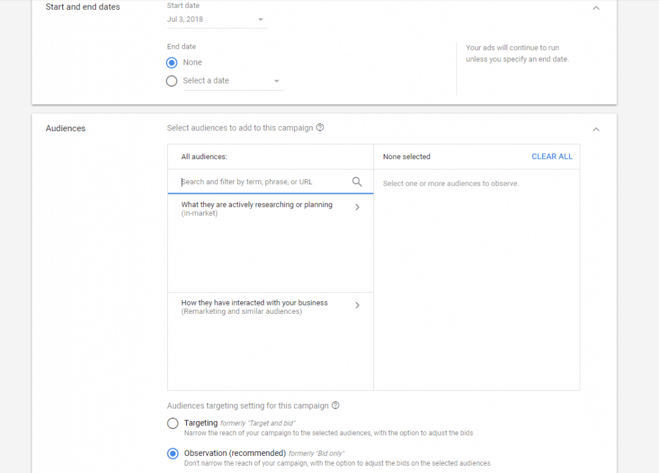Select the Observation (recommended) option
This screenshot has width=659, height=473.
[x=173, y=453]
